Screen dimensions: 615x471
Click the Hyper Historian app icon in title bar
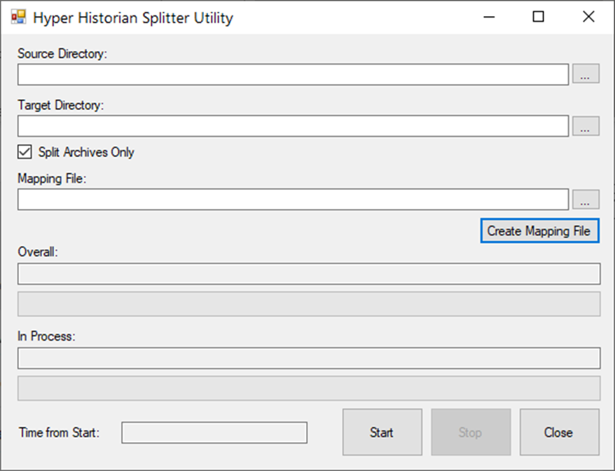pos(18,18)
